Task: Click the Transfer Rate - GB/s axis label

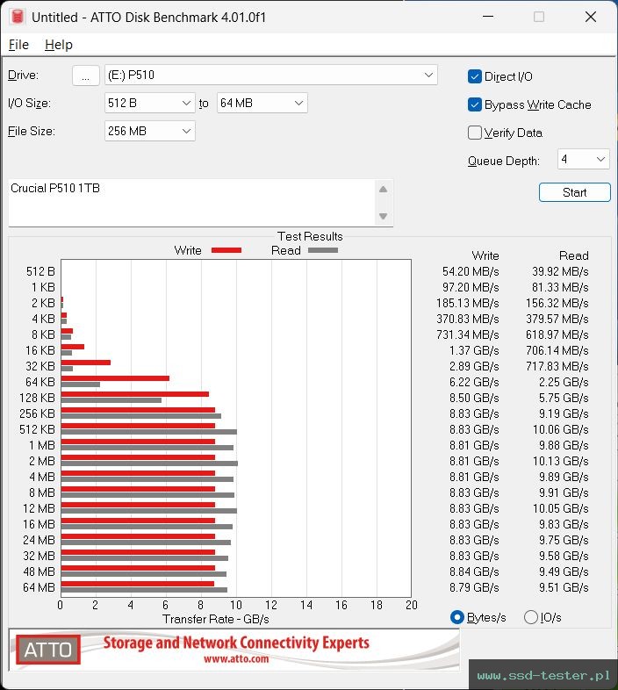Action: 216,619
